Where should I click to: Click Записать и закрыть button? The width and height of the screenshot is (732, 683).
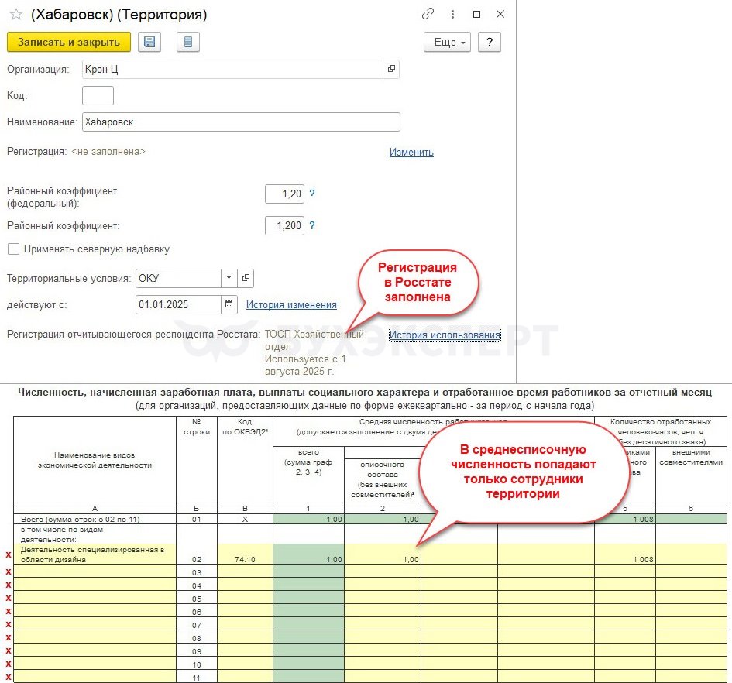(69, 42)
